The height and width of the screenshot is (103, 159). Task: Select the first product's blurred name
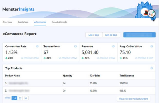[x=18, y=83]
